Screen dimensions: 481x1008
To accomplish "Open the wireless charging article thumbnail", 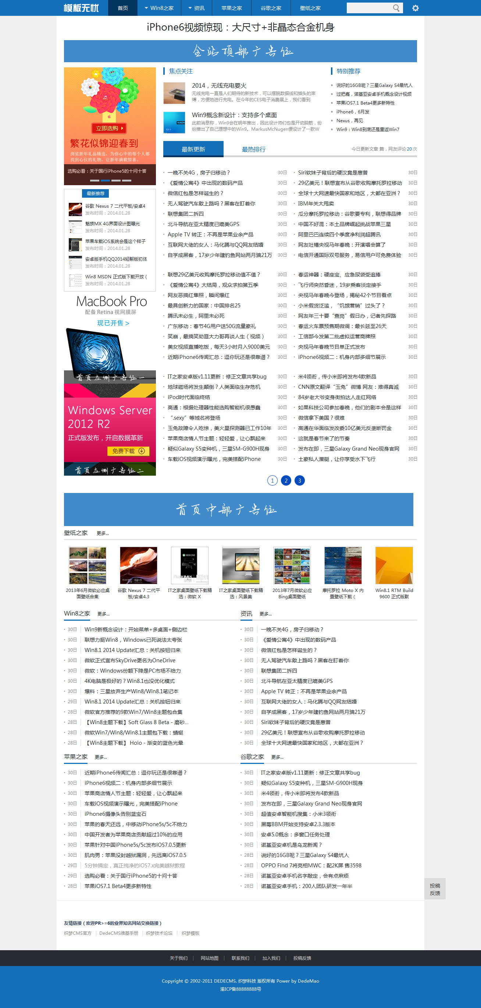I will pos(174,93).
